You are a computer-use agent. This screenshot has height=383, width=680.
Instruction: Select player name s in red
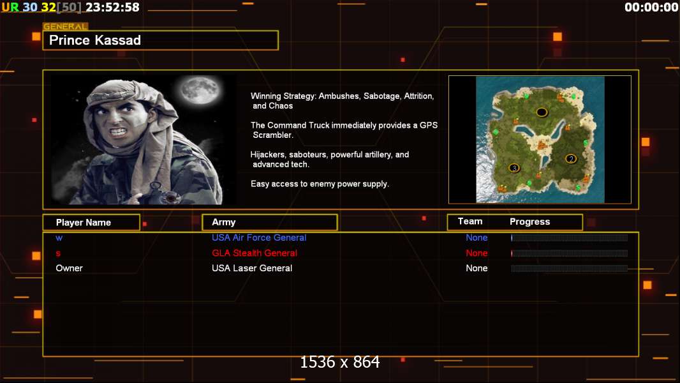point(58,253)
